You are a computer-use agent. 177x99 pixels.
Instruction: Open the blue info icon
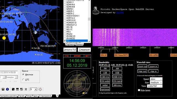click(x=7, y=89)
